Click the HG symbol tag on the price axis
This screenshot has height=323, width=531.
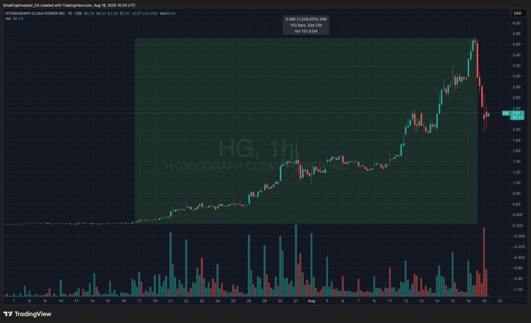pos(506,113)
